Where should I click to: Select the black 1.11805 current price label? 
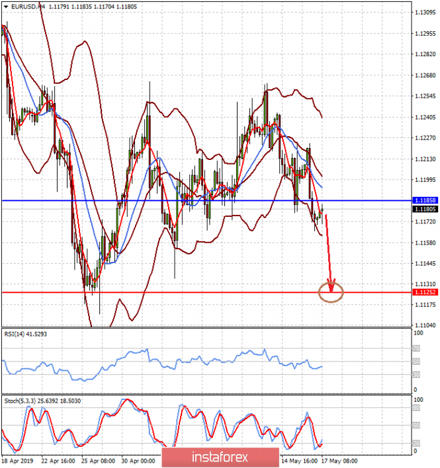coord(425,209)
